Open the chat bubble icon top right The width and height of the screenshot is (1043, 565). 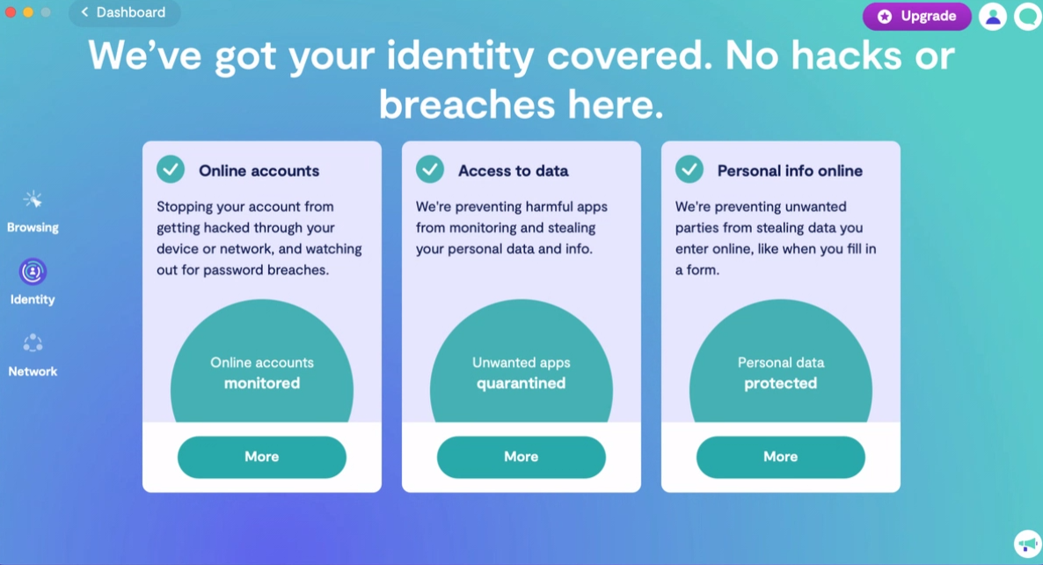pos(1028,17)
